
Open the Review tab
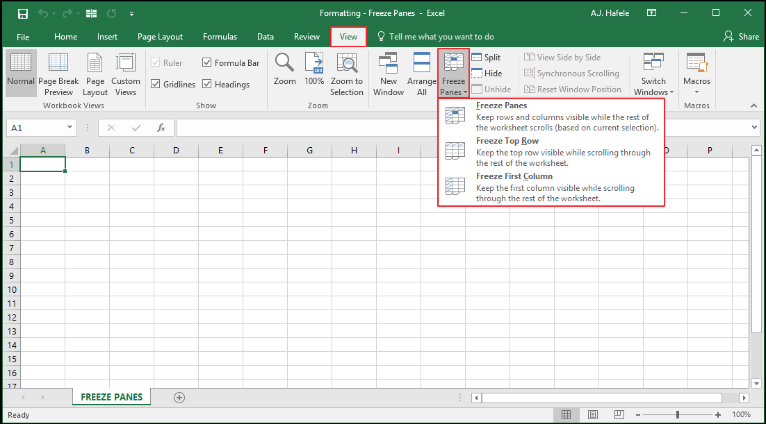point(307,37)
